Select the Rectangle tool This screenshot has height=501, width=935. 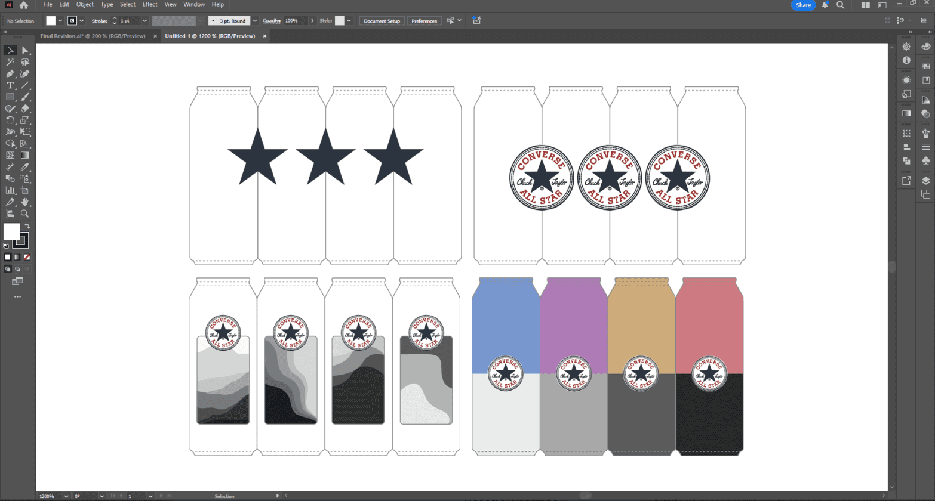click(x=10, y=97)
